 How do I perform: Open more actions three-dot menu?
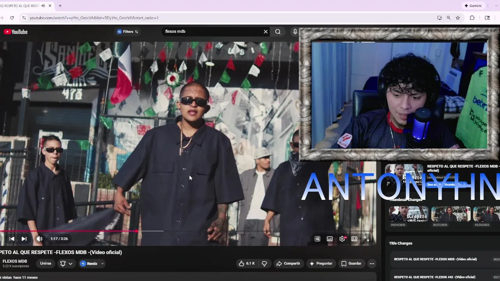[372, 263]
